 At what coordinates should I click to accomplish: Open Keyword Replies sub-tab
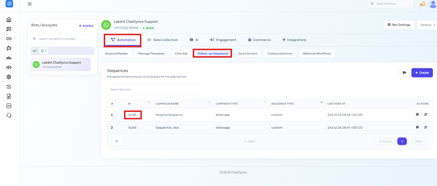coord(117,53)
